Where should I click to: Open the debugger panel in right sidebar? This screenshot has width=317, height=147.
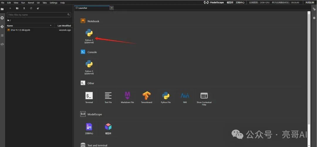[314, 18]
